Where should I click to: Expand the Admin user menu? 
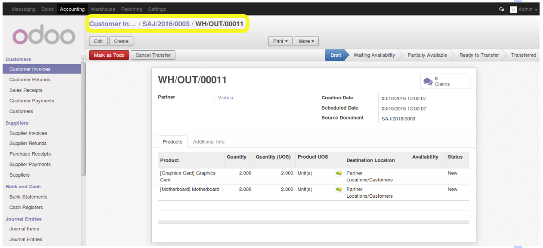coord(528,9)
